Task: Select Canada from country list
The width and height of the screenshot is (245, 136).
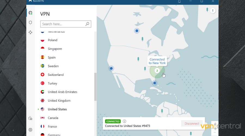Action: [53, 118]
